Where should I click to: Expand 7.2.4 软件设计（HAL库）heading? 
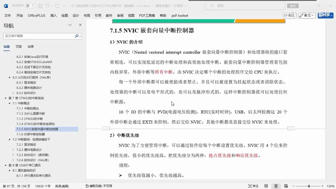[14, 160]
